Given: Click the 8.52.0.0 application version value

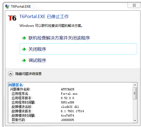Looking at the screenshot, I should (68, 98).
